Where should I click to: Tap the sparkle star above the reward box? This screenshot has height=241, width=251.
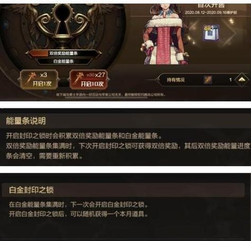click(231, 21)
